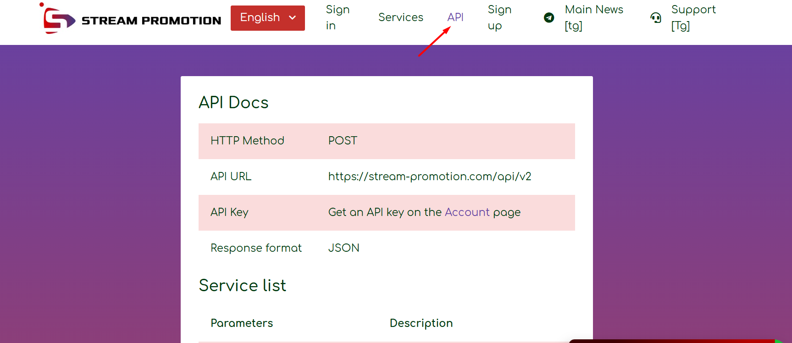Click the API URL https://stream-promotion.com/api/v2
The width and height of the screenshot is (792, 343).
pos(430,177)
